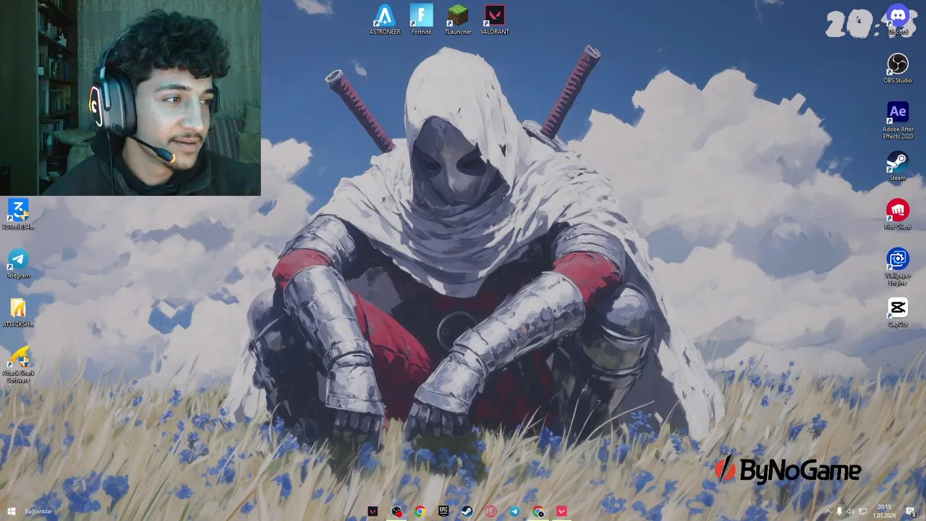Open the Chrome taskbar icon beside Epic Games
Image resolution: width=926 pixels, height=521 pixels.
(420, 512)
